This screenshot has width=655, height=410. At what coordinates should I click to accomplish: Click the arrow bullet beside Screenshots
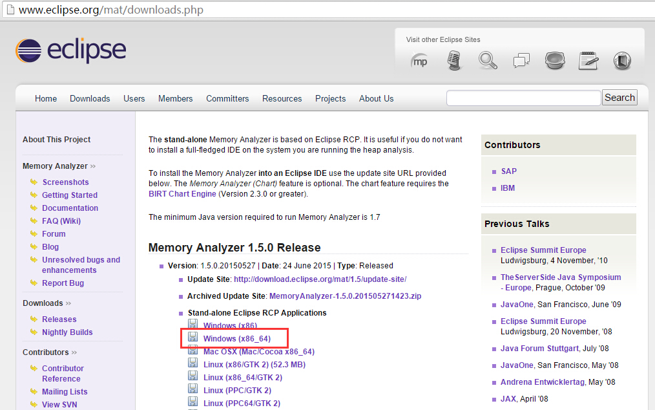click(34, 182)
